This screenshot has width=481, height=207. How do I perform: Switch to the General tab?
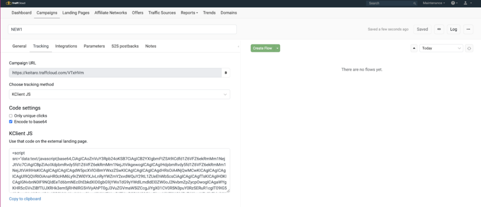coord(19,46)
